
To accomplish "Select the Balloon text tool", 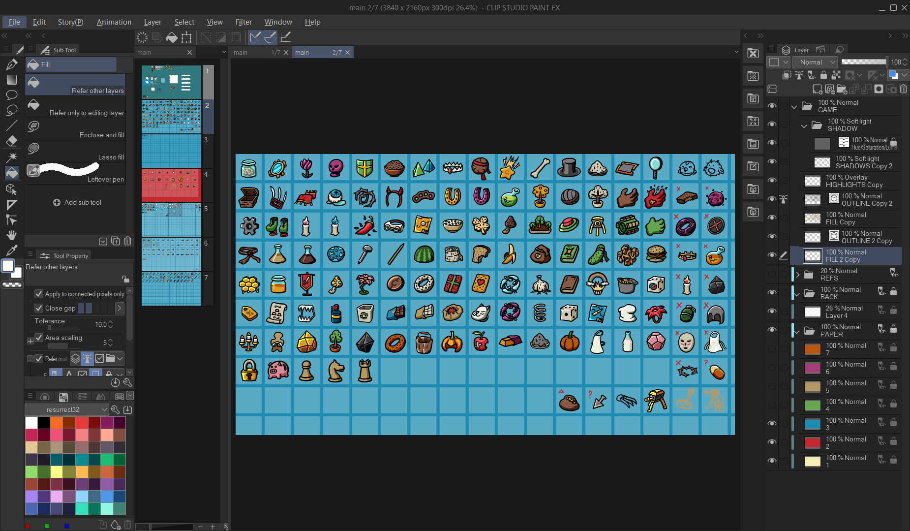I will click(x=12, y=95).
